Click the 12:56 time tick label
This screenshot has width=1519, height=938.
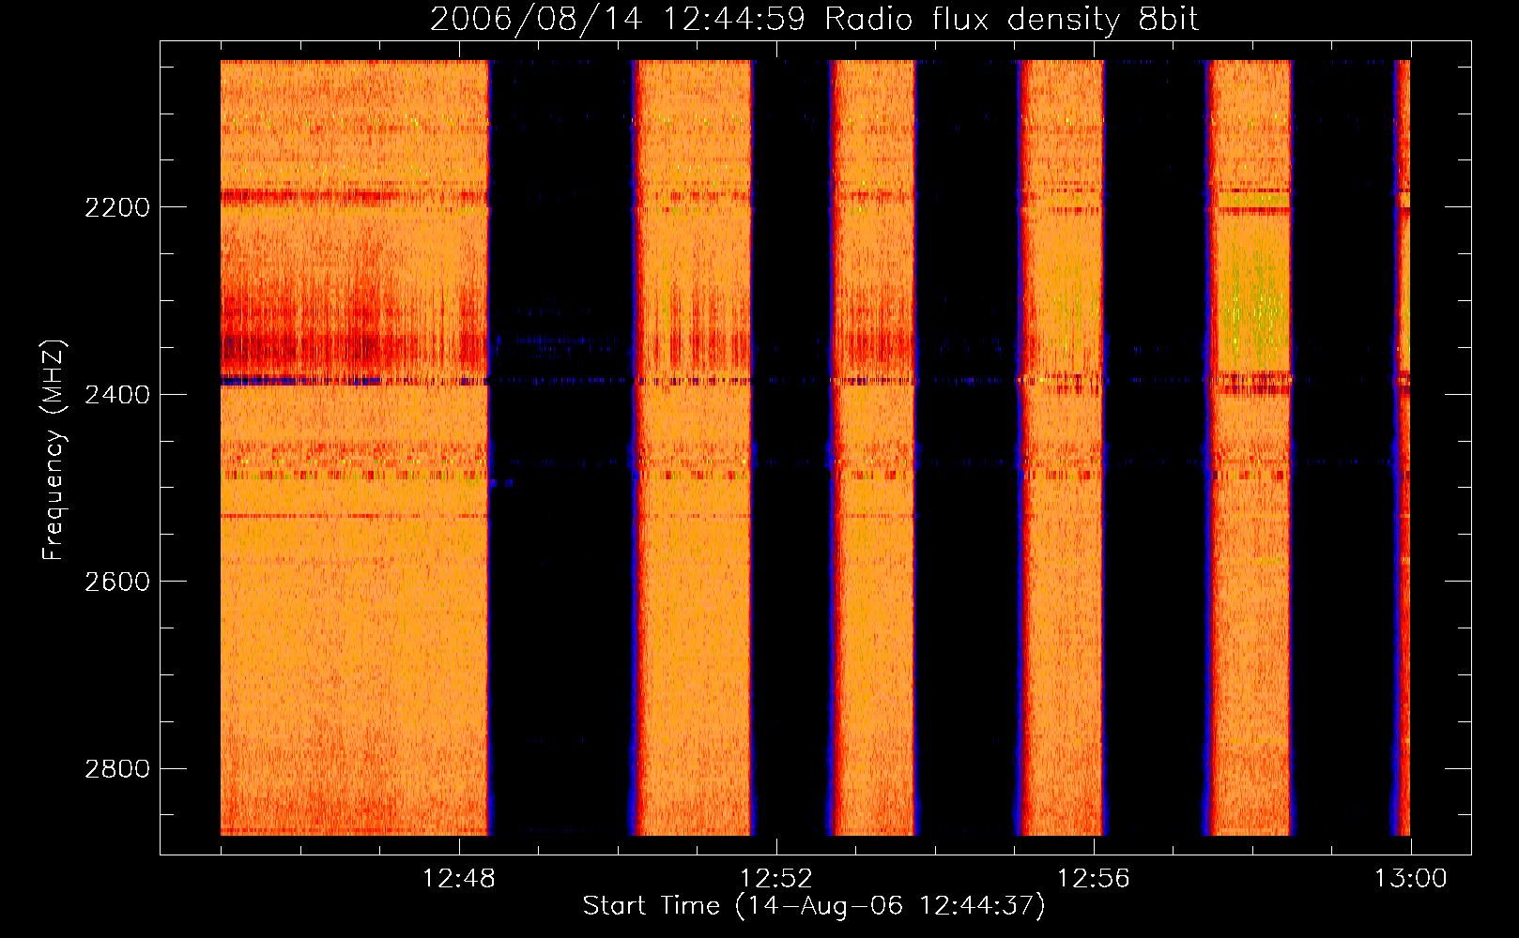1093,879
